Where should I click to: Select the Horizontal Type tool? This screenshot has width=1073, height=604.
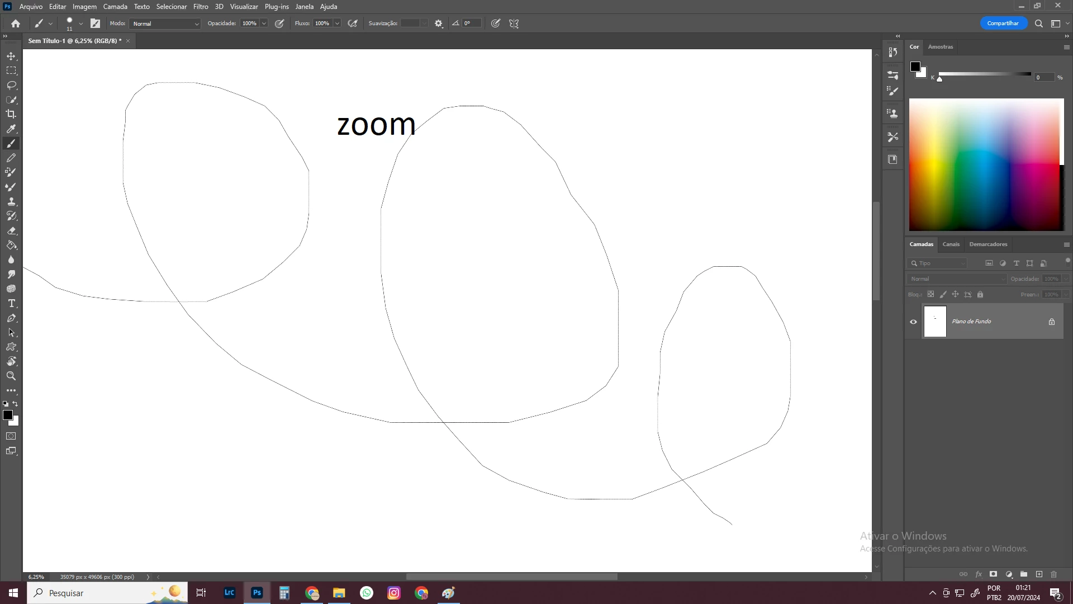(x=11, y=303)
